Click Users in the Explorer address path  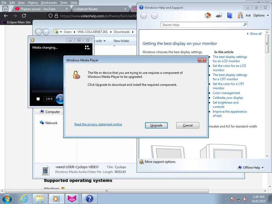click(x=68, y=32)
